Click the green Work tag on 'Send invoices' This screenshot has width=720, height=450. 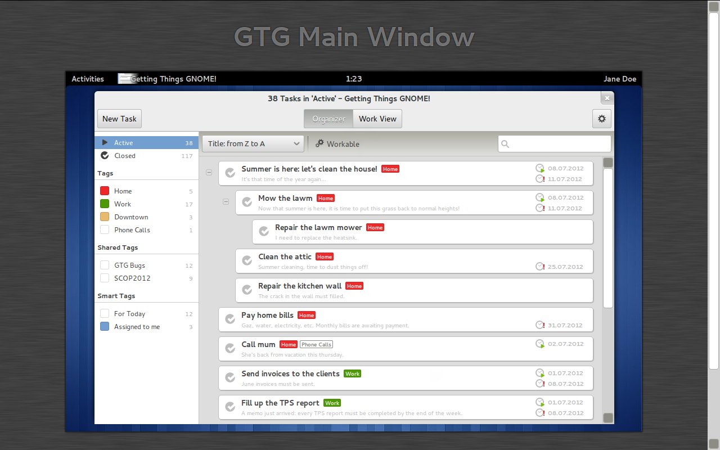(x=353, y=374)
